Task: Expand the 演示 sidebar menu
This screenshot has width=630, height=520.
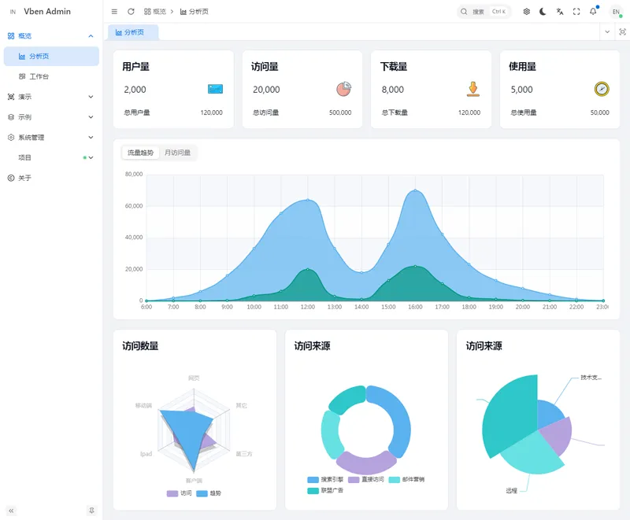Action: coord(50,97)
